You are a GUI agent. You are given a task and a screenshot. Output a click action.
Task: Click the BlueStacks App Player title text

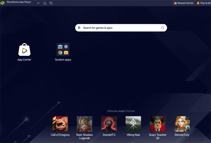coord(19,2)
